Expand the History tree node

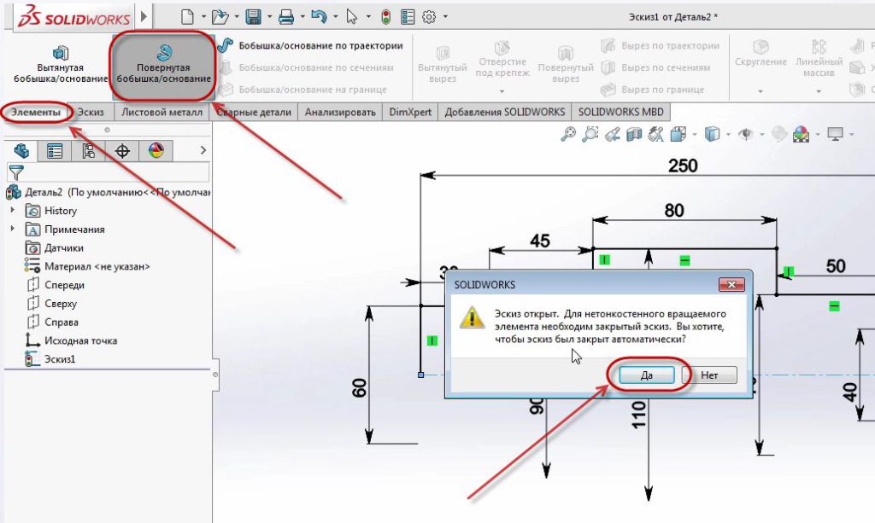(13, 211)
